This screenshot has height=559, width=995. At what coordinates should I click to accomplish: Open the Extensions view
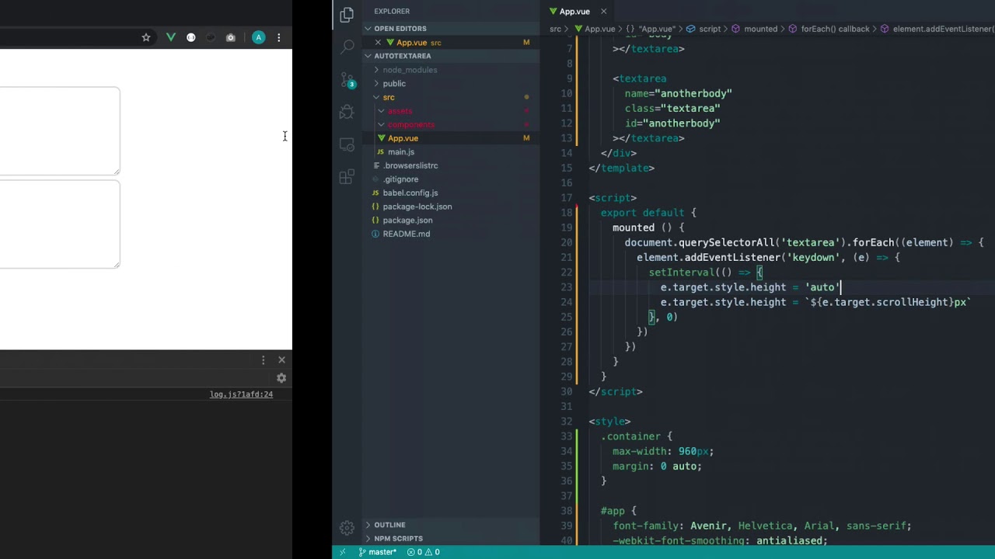[x=347, y=177]
